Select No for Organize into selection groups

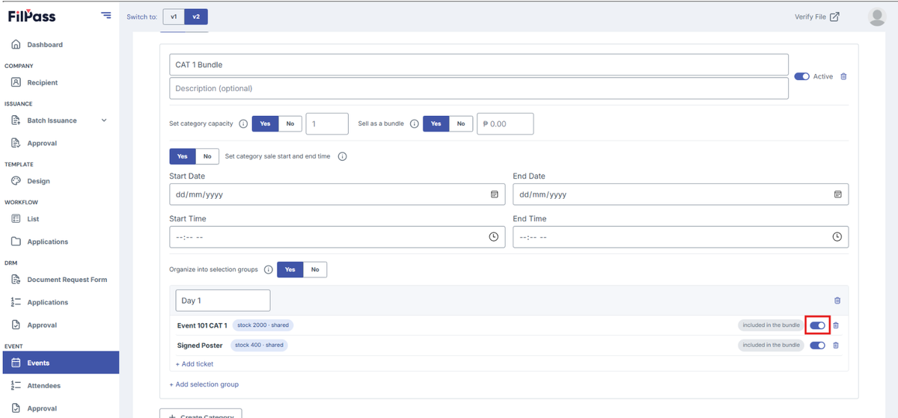(x=315, y=269)
